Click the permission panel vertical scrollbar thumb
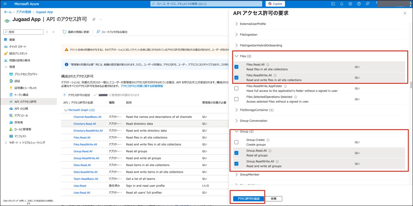The width and height of the screenshot is (413, 206). pyautogui.click(x=411, y=85)
